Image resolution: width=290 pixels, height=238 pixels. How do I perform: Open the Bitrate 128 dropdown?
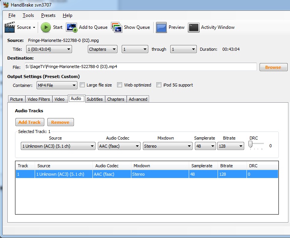pyautogui.click(x=231, y=146)
